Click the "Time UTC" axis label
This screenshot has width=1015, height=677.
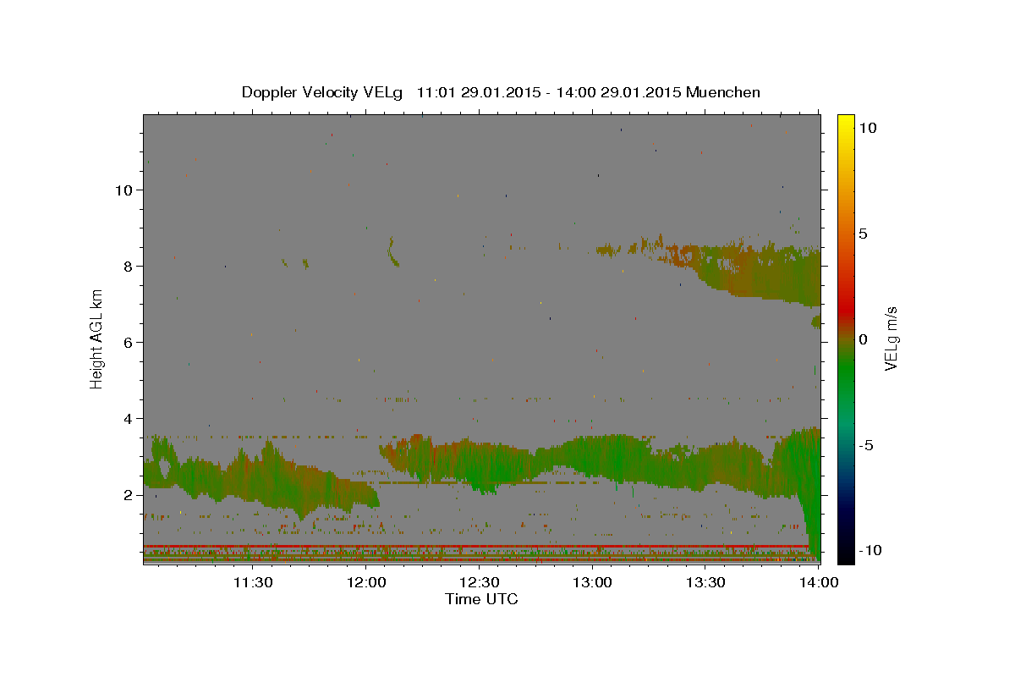pos(481,599)
